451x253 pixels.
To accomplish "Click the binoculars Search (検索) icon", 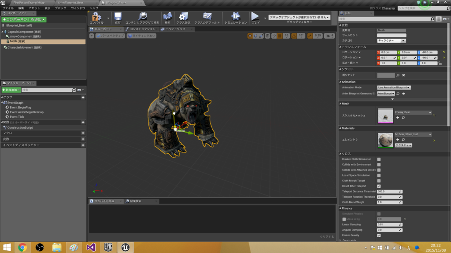I will pyautogui.click(x=167, y=17).
